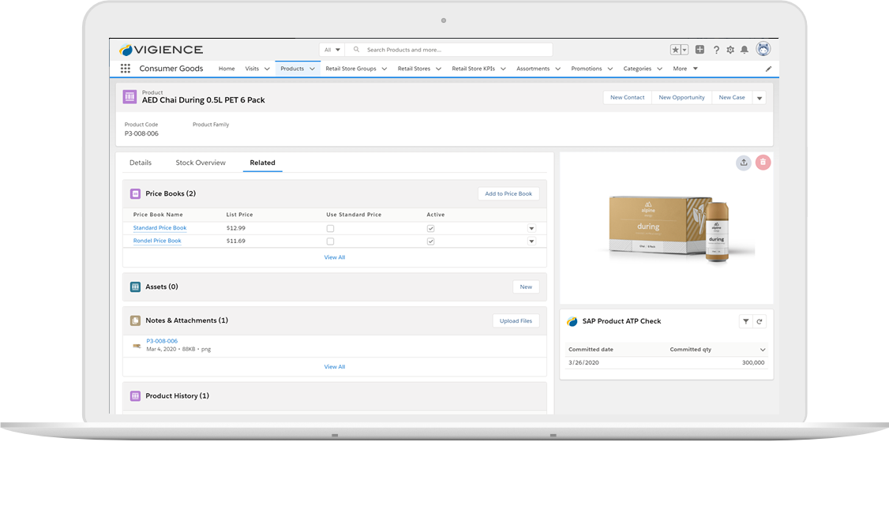Open the Retail Stores nav item
The width and height of the screenshot is (889, 513).
pyautogui.click(x=414, y=69)
